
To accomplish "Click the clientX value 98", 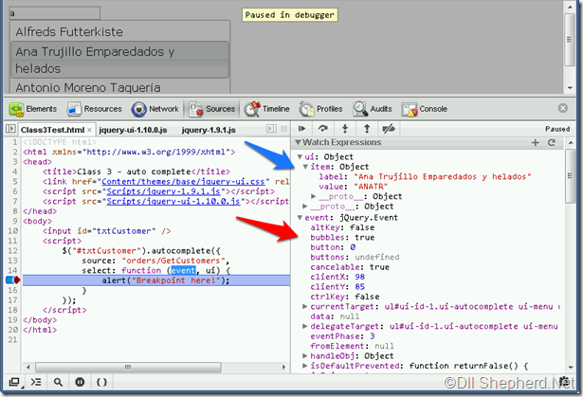I will coord(359,277).
